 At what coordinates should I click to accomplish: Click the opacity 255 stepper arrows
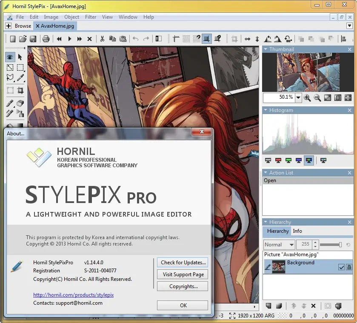315,244
